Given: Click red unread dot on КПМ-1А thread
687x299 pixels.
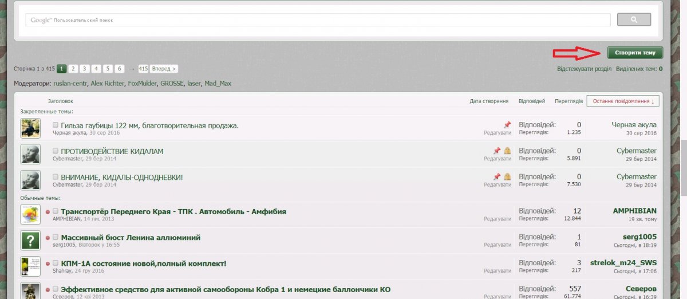Looking at the screenshot, I should pyautogui.click(x=48, y=263).
